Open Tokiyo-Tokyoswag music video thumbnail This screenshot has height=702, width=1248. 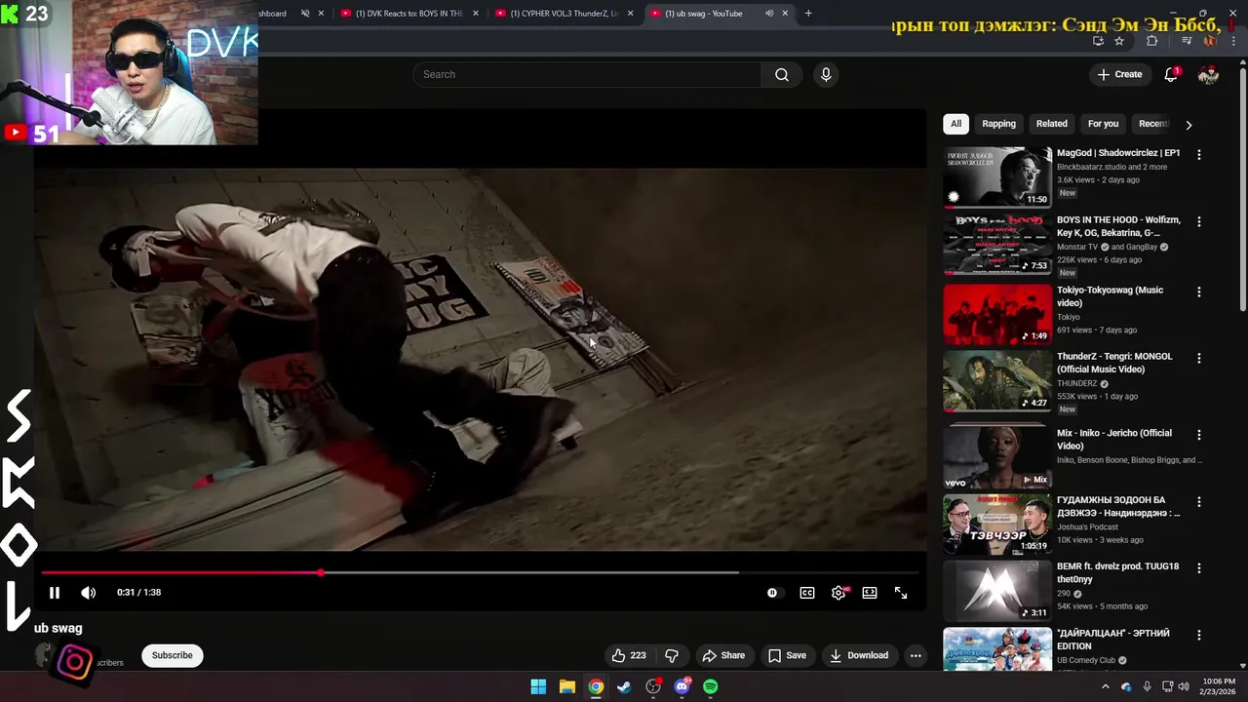pos(997,314)
